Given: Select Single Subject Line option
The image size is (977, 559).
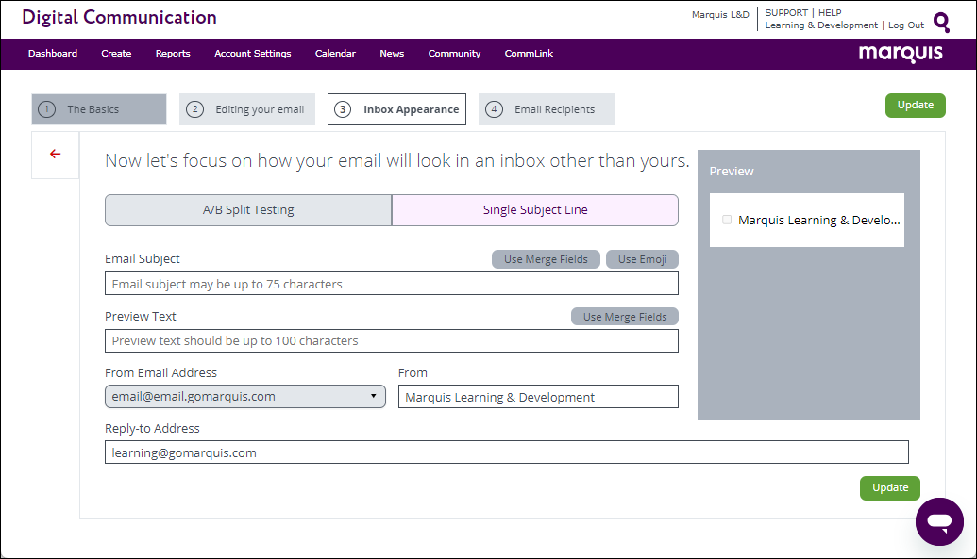Looking at the screenshot, I should pyautogui.click(x=534, y=210).
